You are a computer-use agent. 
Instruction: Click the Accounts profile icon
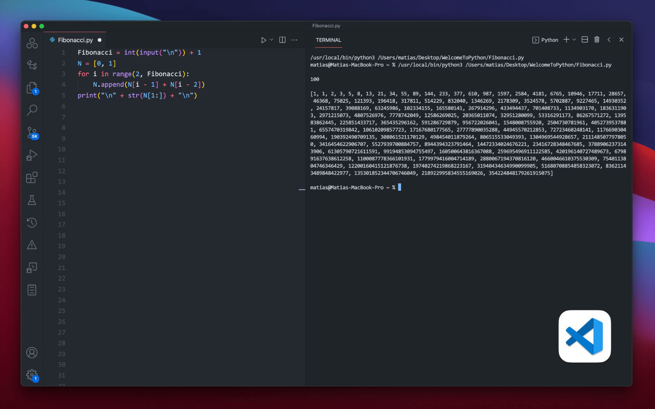pos(32,353)
